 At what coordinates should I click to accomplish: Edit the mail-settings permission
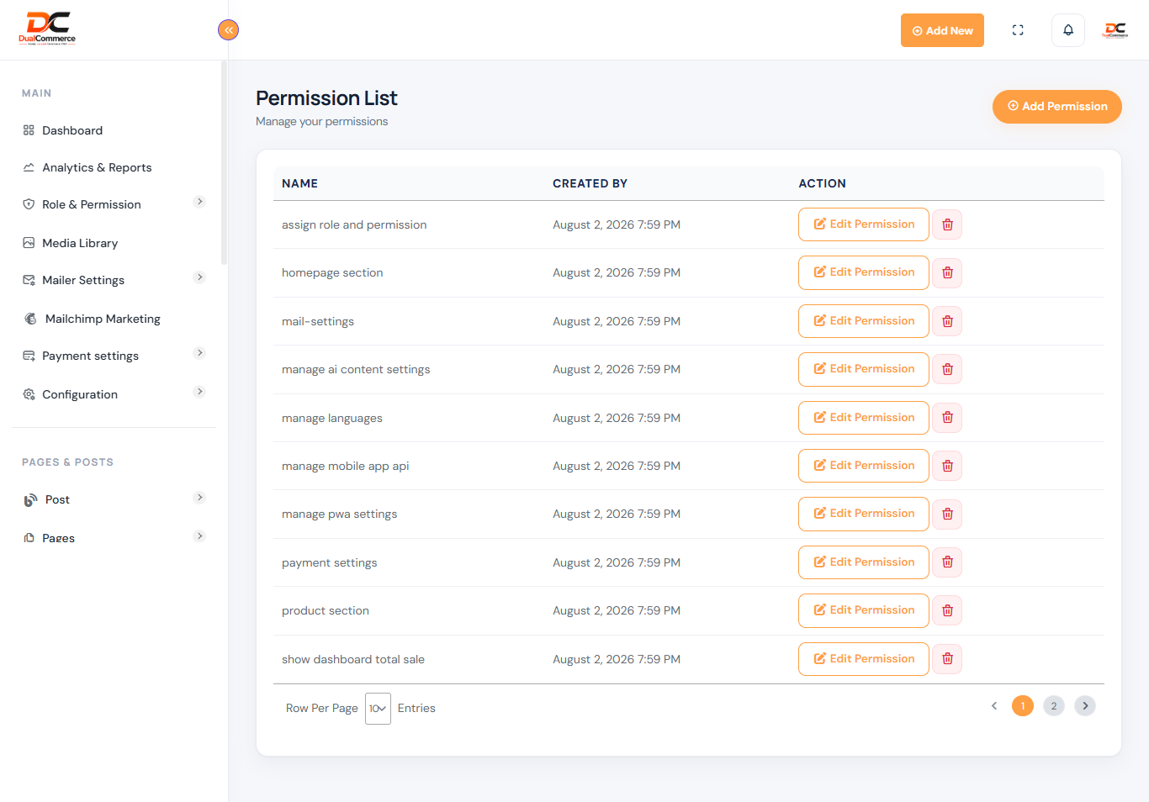pos(864,321)
